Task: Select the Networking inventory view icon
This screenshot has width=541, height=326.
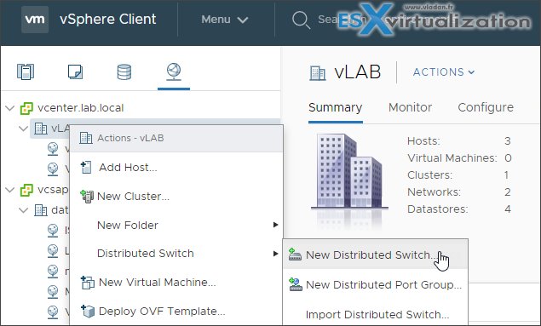Action: point(174,72)
